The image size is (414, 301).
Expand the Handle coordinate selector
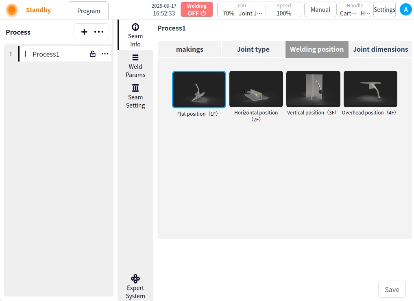click(x=355, y=9)
